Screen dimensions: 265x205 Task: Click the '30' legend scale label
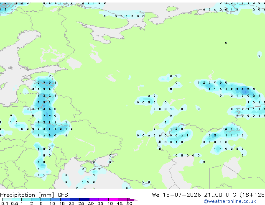91,203
